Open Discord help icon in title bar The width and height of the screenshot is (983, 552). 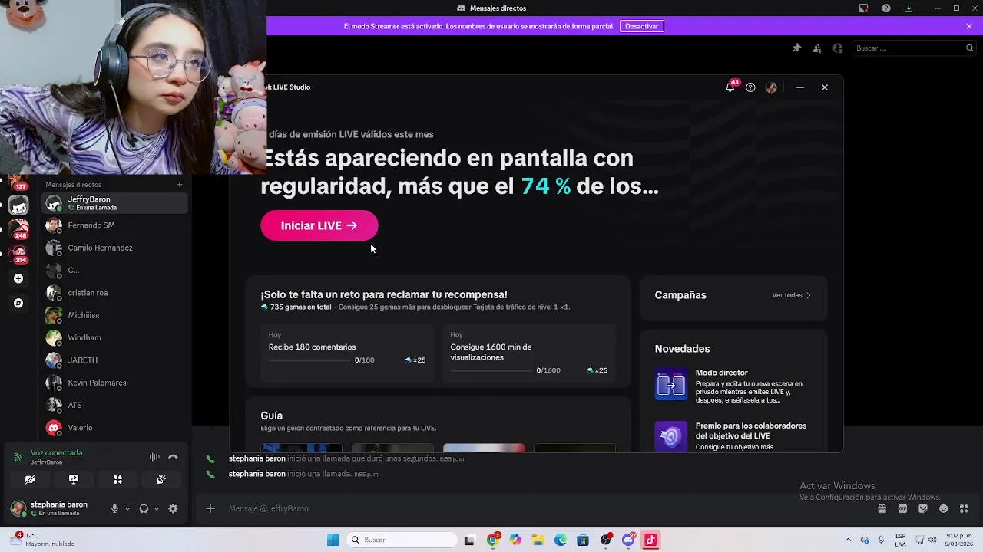[x=886, y=8]
